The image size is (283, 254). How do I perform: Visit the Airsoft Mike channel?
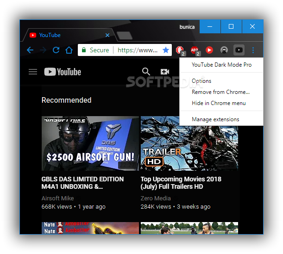click(57, 198)
